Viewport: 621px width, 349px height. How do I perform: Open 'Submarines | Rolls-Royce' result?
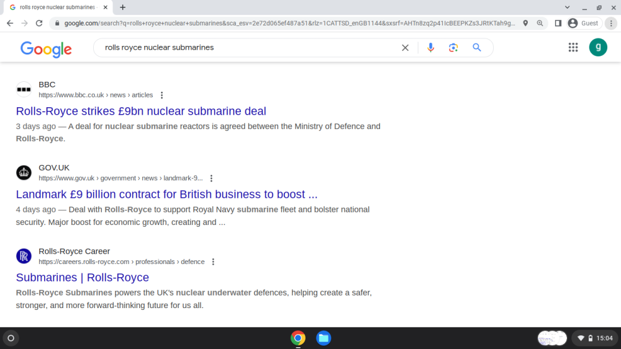pos(83,278)
